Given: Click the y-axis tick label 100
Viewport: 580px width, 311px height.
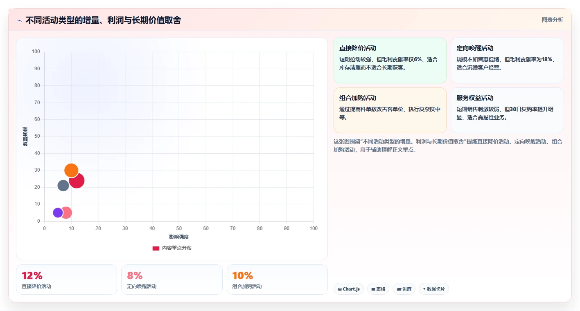Looking at the screenshot, I should tap(36, 51).
